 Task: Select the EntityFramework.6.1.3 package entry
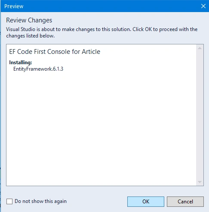38,69
